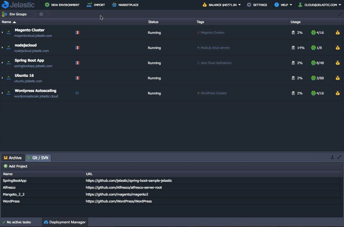Click the nodejscloud environment icon
Viewport: 344px width, 227px height.
coord(8,48)
